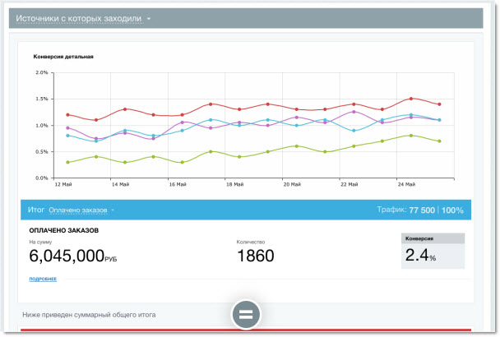Image resolution: width=500 pixels, height=337 pixels.
Task: Open the 'Источники с которых заходили' dropdown
Action: point(79,17)
